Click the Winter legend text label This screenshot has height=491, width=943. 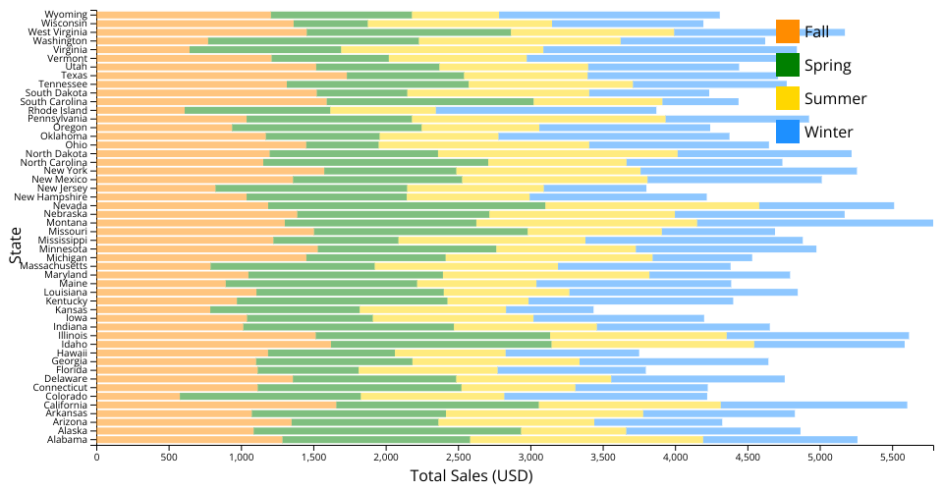click(828, 132)
